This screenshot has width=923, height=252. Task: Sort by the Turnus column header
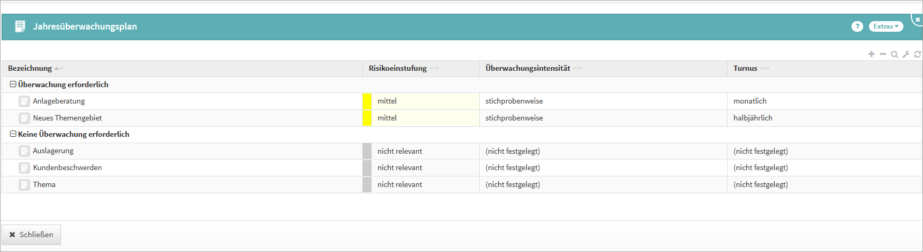point(745,68)
